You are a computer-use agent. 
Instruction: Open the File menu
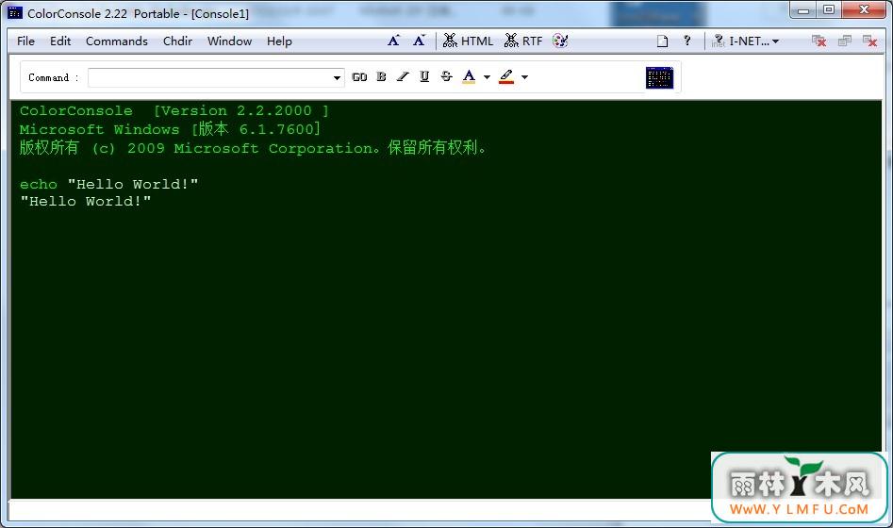click(25, 41)
